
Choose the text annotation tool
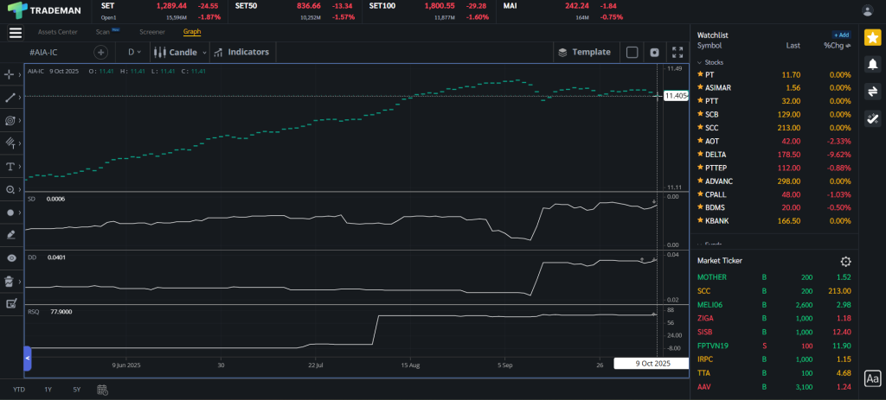click(x=11, y=166)
